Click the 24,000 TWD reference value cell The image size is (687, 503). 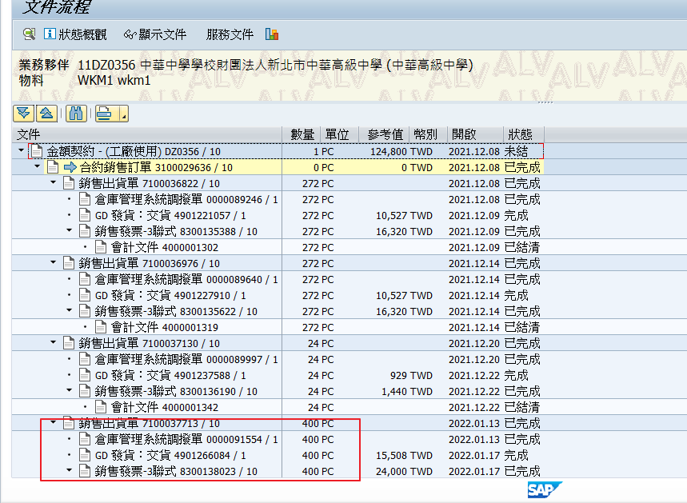pos(404,472)
